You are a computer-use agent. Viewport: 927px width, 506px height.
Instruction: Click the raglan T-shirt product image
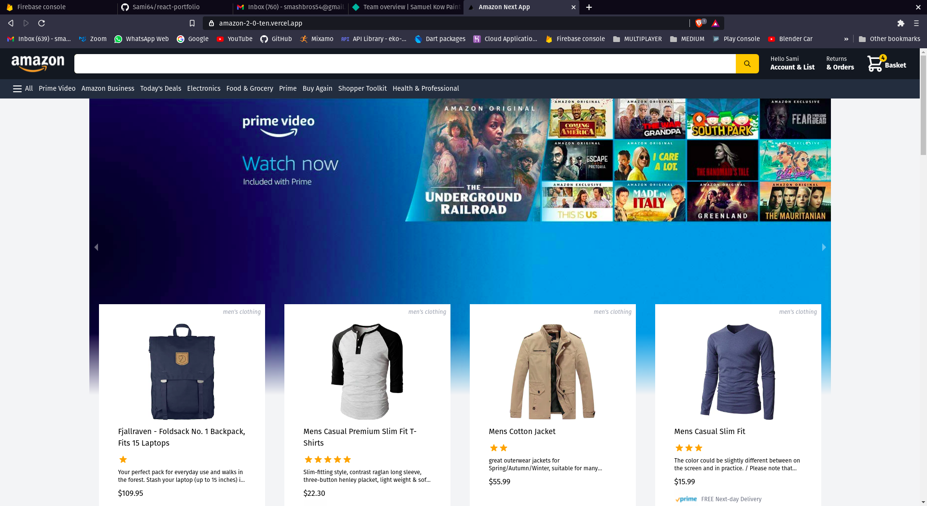(x=367, y=371)
